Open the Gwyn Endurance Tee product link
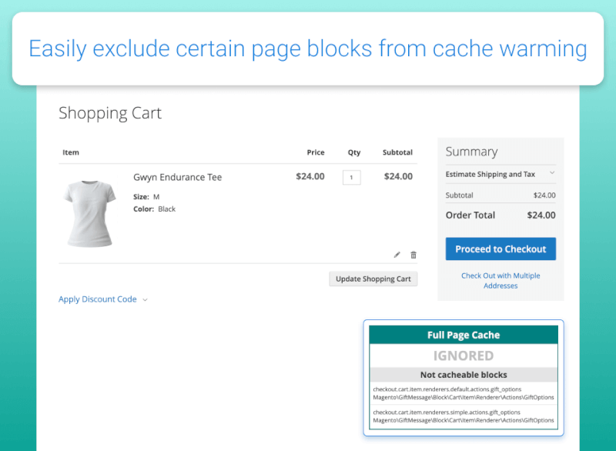 point(177,177)
